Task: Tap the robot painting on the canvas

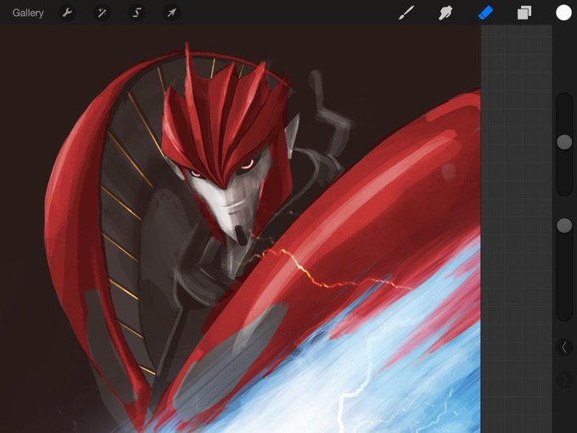Action: (240, 229)
